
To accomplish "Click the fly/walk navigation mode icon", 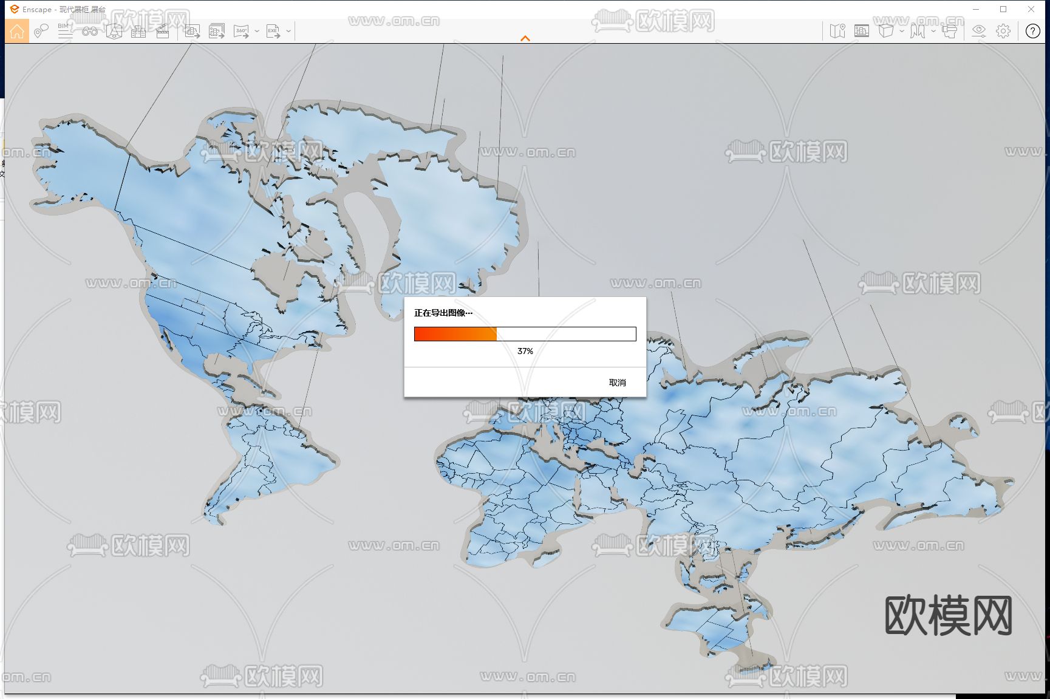I will coord(918,31).
